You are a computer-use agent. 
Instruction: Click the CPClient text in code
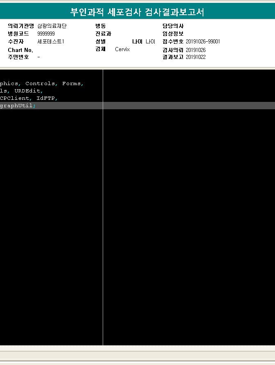[14, 98]
